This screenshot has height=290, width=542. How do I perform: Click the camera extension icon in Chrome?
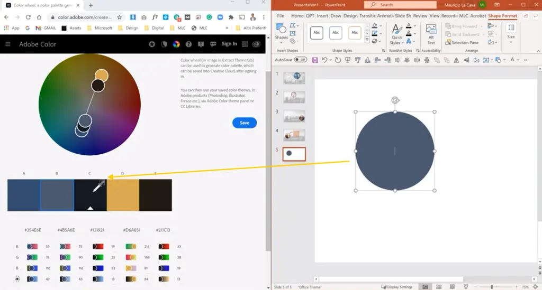[144, 17]
